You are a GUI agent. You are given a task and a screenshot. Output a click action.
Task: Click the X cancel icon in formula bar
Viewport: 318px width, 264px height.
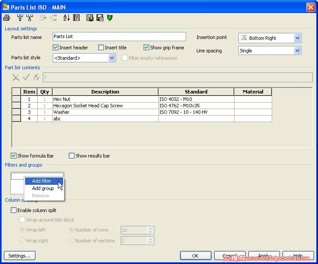16,77
